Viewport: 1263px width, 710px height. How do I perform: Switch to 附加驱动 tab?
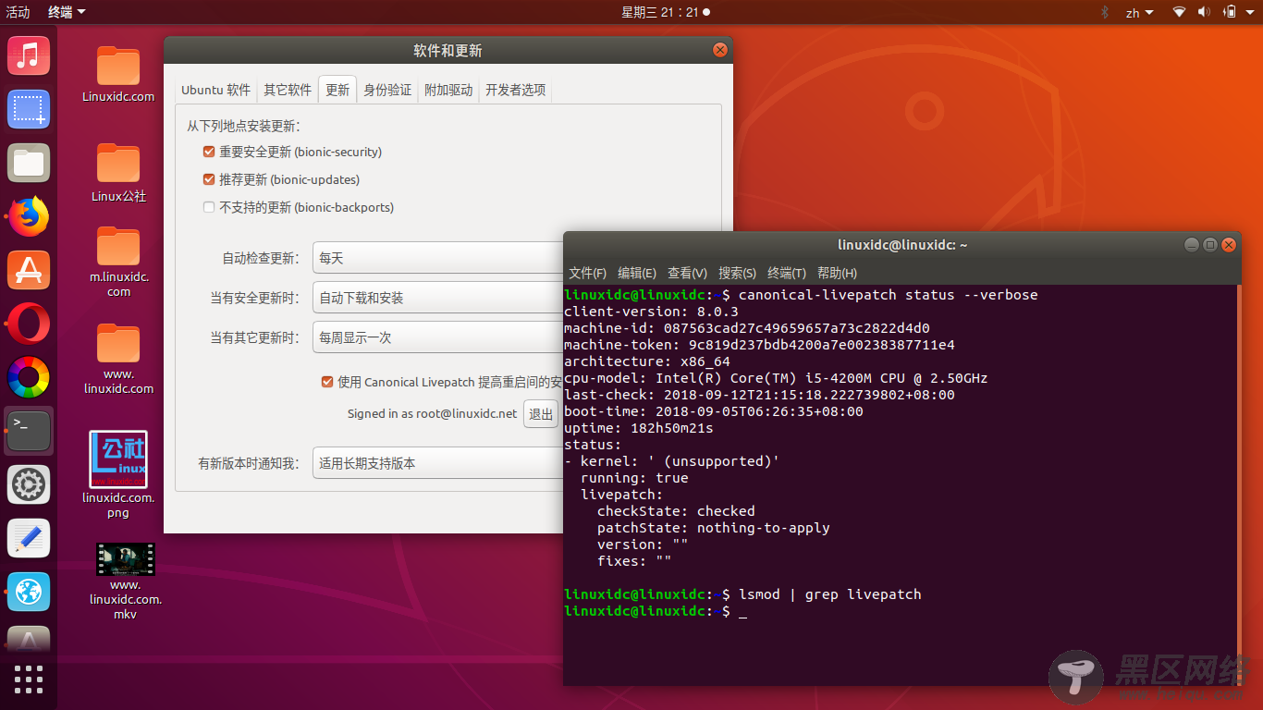click(448, 90)
